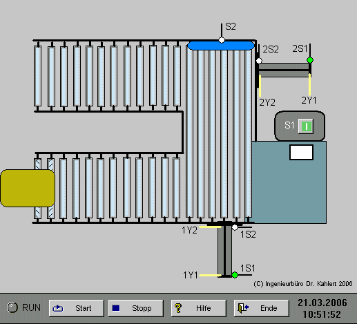Click the 1Y1 valve yellow line
Screen dimensions: 357x324
(x=210, y=275)
